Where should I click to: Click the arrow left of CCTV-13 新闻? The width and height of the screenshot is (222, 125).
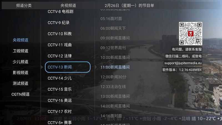point(42,67)
